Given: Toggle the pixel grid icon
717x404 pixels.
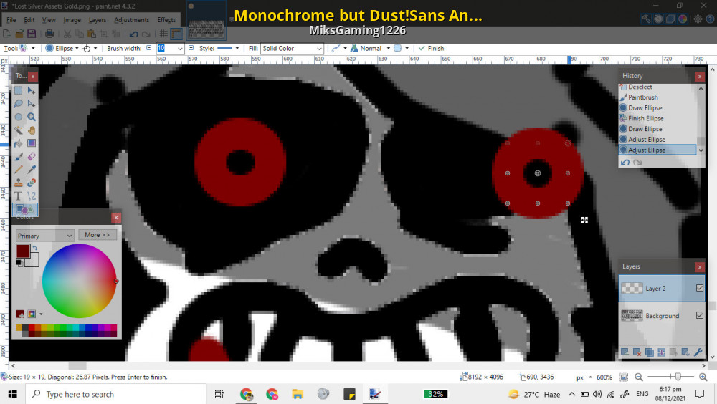Looking at the screenshot, I should (164, 34).
